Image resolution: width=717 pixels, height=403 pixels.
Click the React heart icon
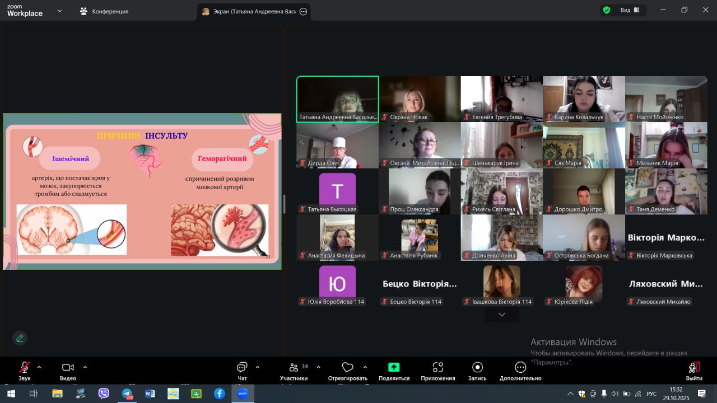point(347,368)
